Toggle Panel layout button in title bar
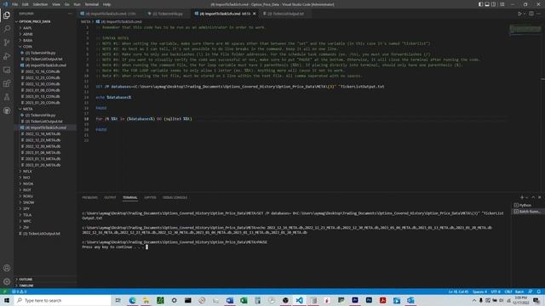 click(487, 4)
